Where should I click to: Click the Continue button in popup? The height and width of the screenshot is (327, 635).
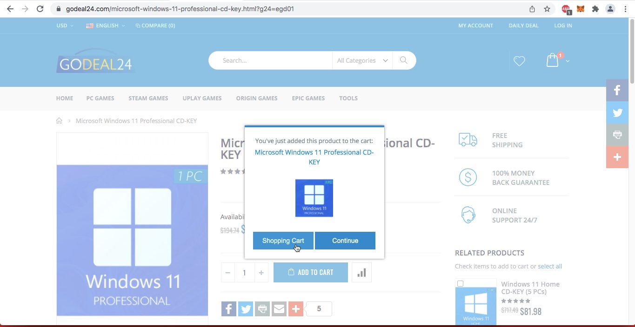[x=345, y=241]
